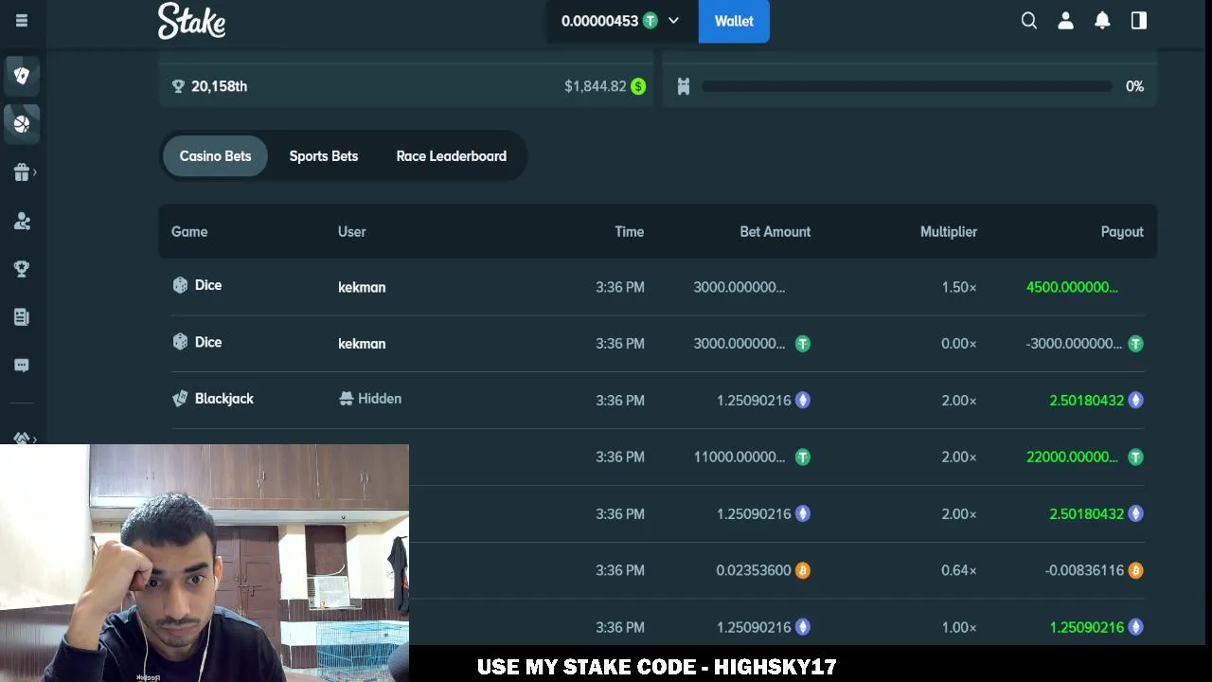Click the Game column header
This screenshot has width=1212, height=682.
click(189, 232)
